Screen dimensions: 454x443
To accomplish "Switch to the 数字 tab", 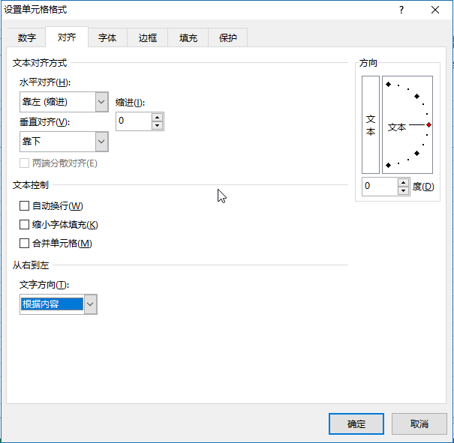I will (27, 37).
